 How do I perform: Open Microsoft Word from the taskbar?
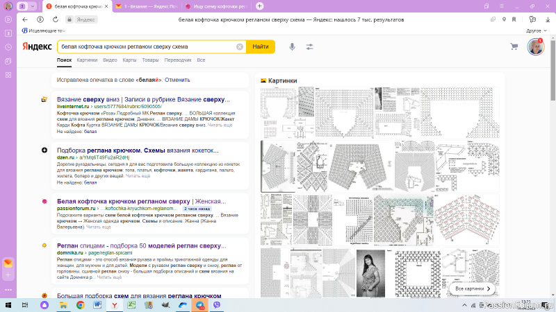pos(97,305)
